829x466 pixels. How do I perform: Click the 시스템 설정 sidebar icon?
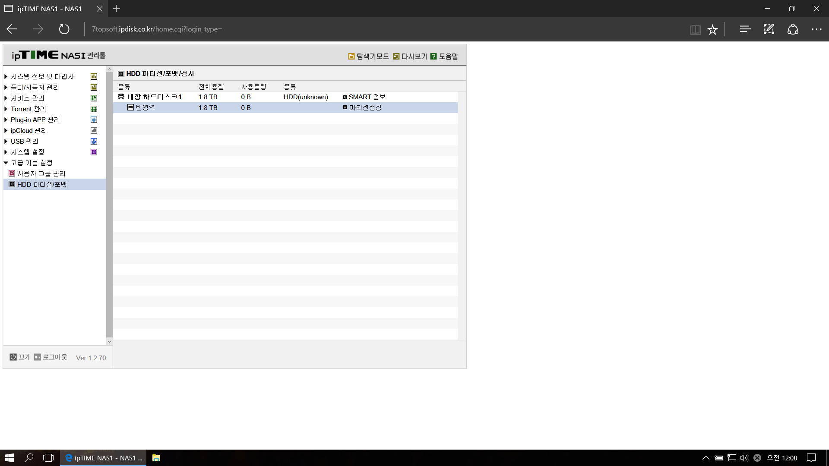pos(94,152)
